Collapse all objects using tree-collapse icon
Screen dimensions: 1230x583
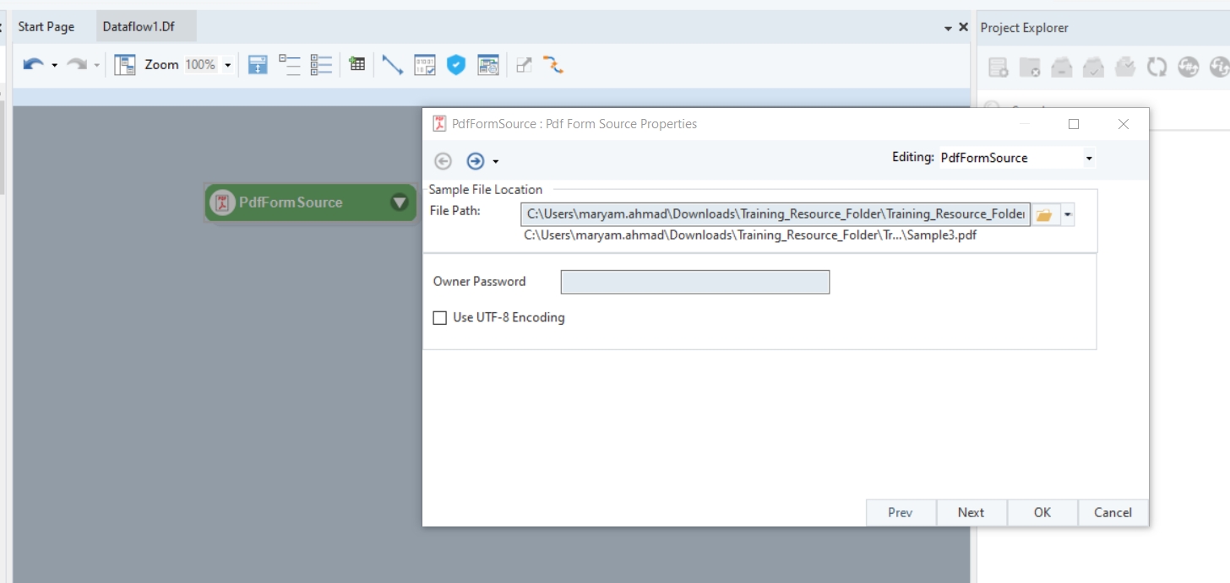point(290,65)
